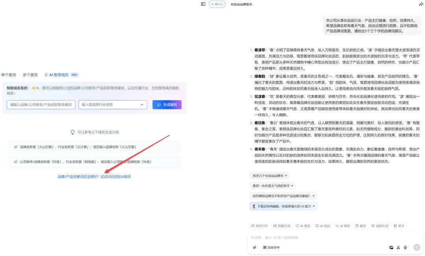Click the round send arrow button
Viewport: 425px width, 256px height.
[417, 247]
